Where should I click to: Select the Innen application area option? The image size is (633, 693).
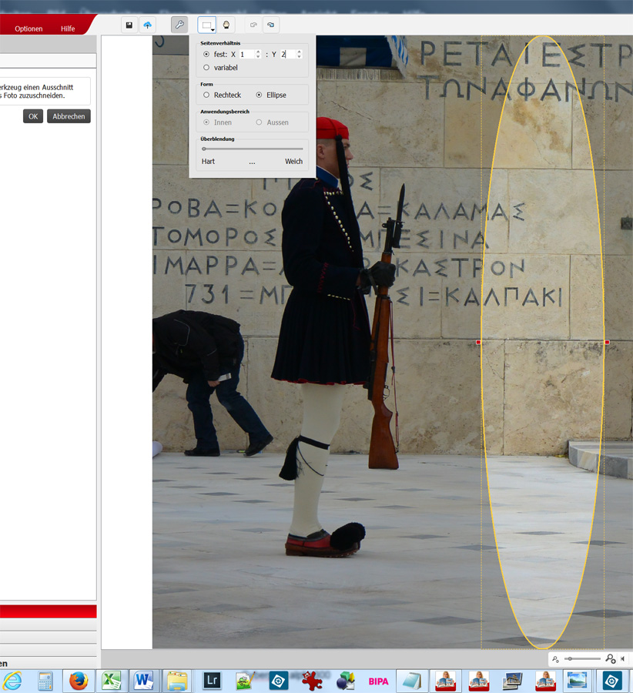[x=206, y=122]
